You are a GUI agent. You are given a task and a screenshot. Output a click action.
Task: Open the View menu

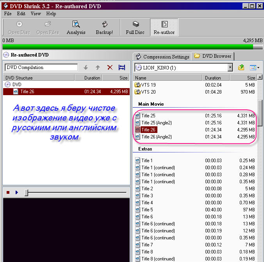36,14
